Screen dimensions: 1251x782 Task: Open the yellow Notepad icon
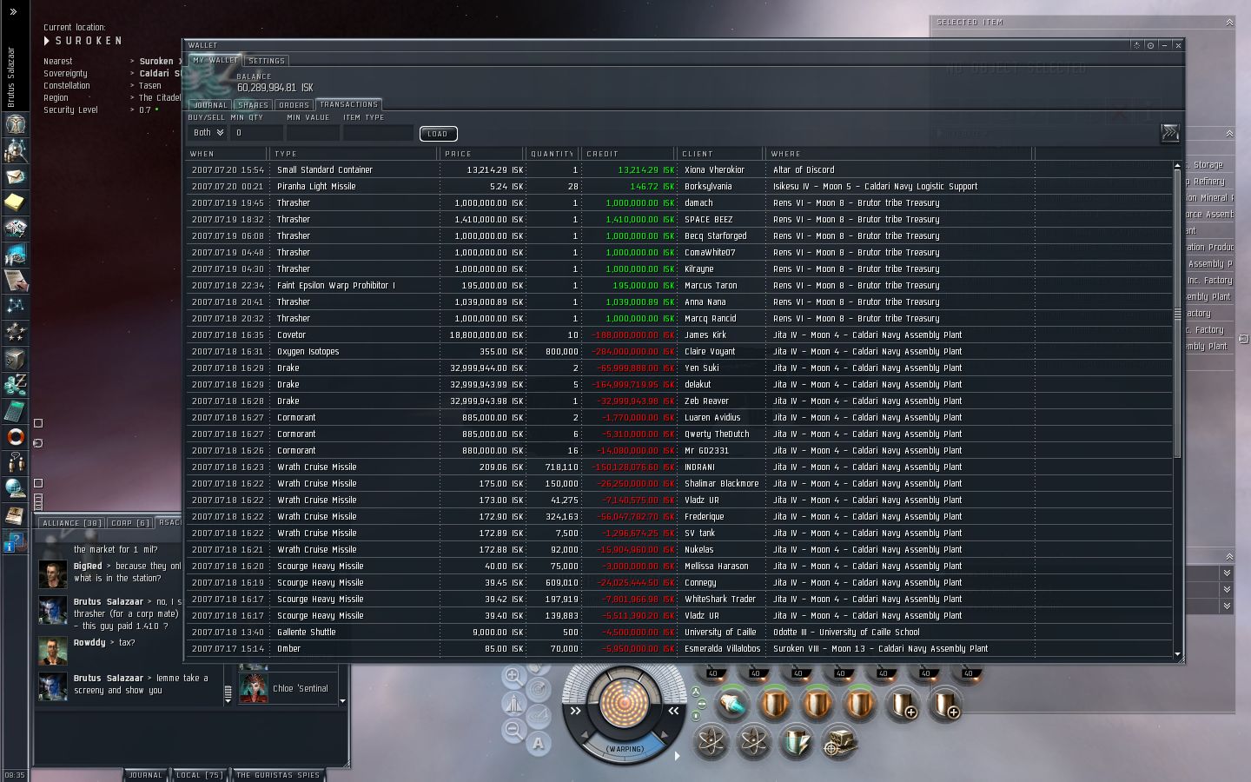coord(15,202)
